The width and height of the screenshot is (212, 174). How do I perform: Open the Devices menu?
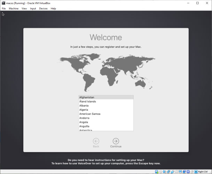pos(43,8)
